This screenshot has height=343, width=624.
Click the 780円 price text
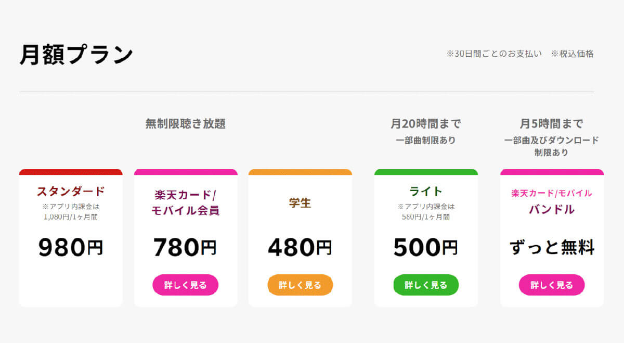[185, 248]
